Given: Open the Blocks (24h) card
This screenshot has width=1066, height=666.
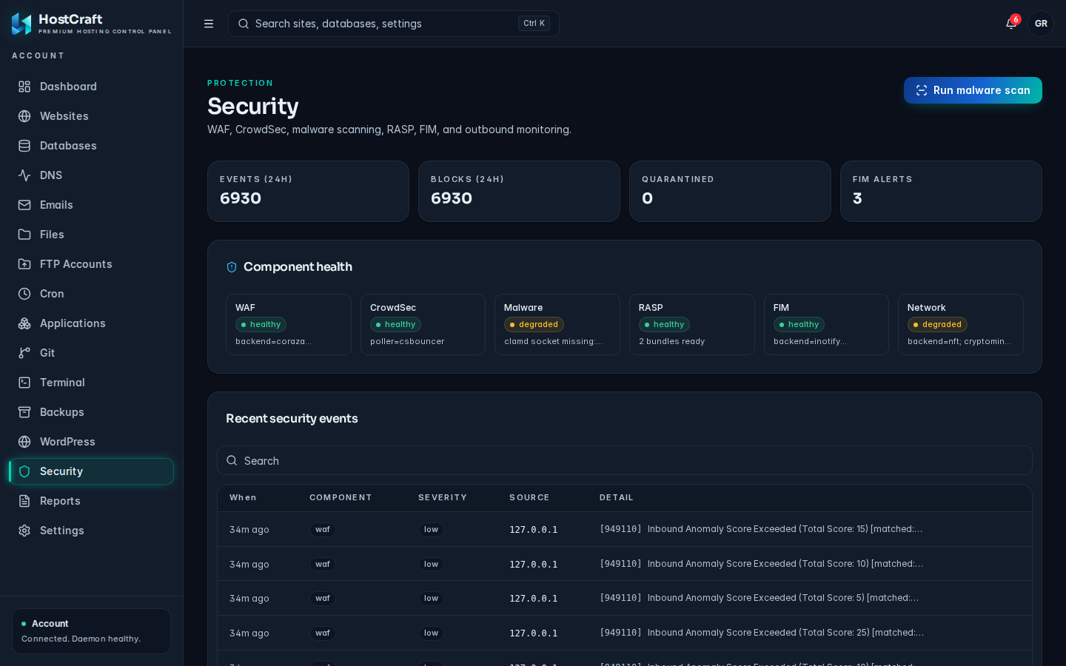Looking at the screenshot, I should [x=519, y=191].
